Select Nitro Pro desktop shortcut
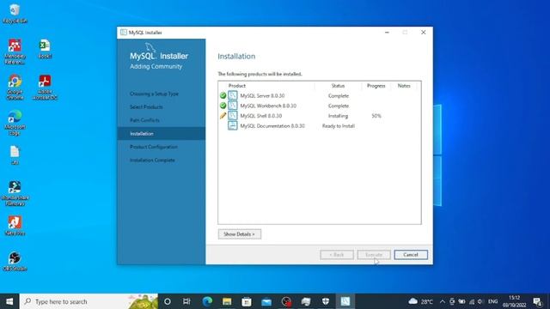 (15, 226)
